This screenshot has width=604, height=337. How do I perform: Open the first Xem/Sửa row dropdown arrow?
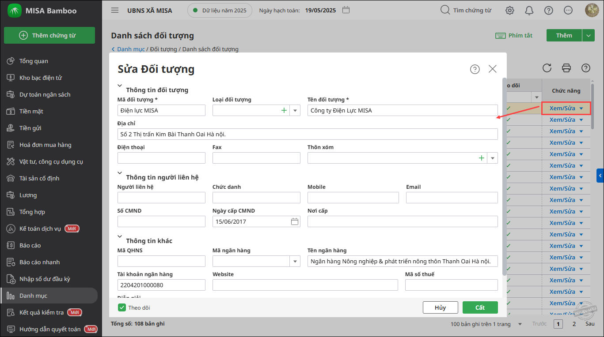point(581,109)
